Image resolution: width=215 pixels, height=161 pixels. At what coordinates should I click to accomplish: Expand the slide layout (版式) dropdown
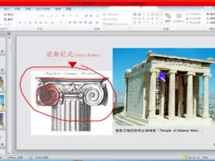(10, 14)
